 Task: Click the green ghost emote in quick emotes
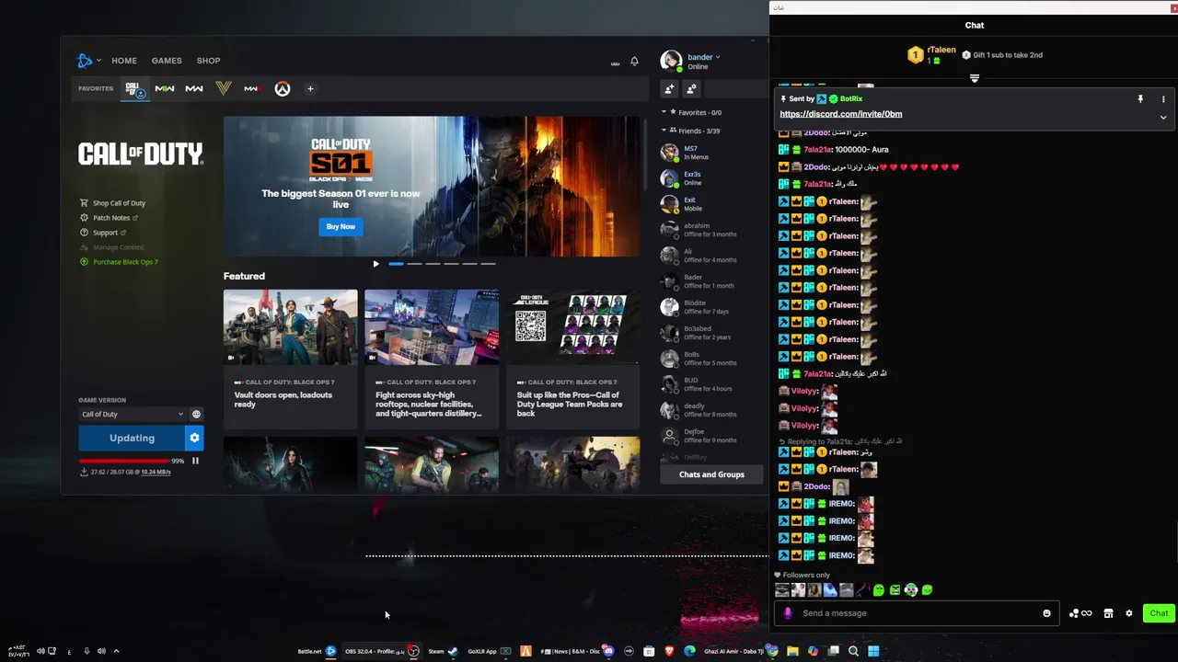pyautogui.click(x=879, y=590)
